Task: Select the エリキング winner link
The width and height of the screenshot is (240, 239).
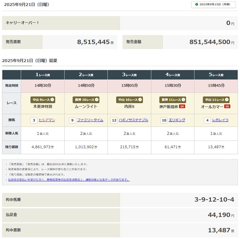Action: coord(177,120)
